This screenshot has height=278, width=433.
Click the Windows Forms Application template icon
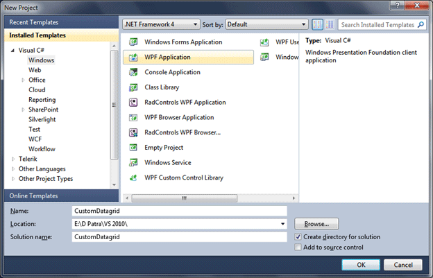pos(133,42)
